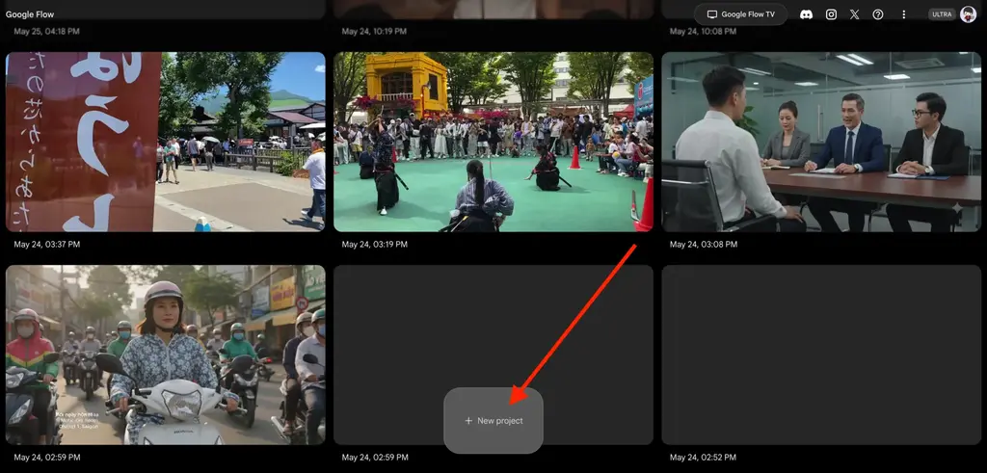Open the Instagram icon link
Image resolution: width=987 pixels, height=473 pixels.
(x=831, y=14)
